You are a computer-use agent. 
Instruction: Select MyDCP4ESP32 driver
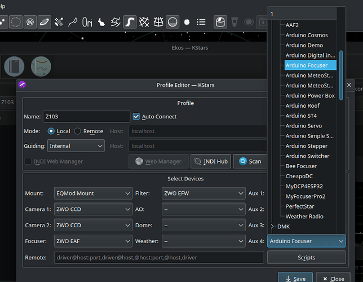pyautogui.click(x=304, y=186)
